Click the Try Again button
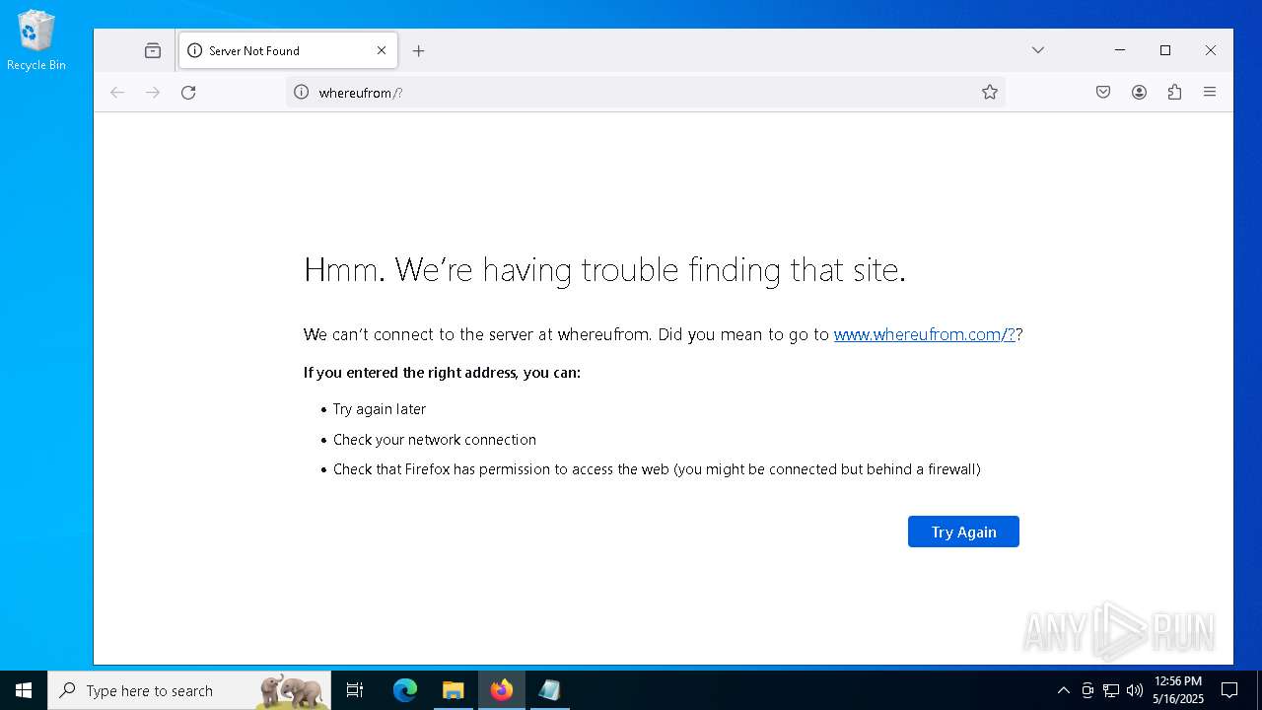Viewport: 1262px width, 710px height. [963, 532]
